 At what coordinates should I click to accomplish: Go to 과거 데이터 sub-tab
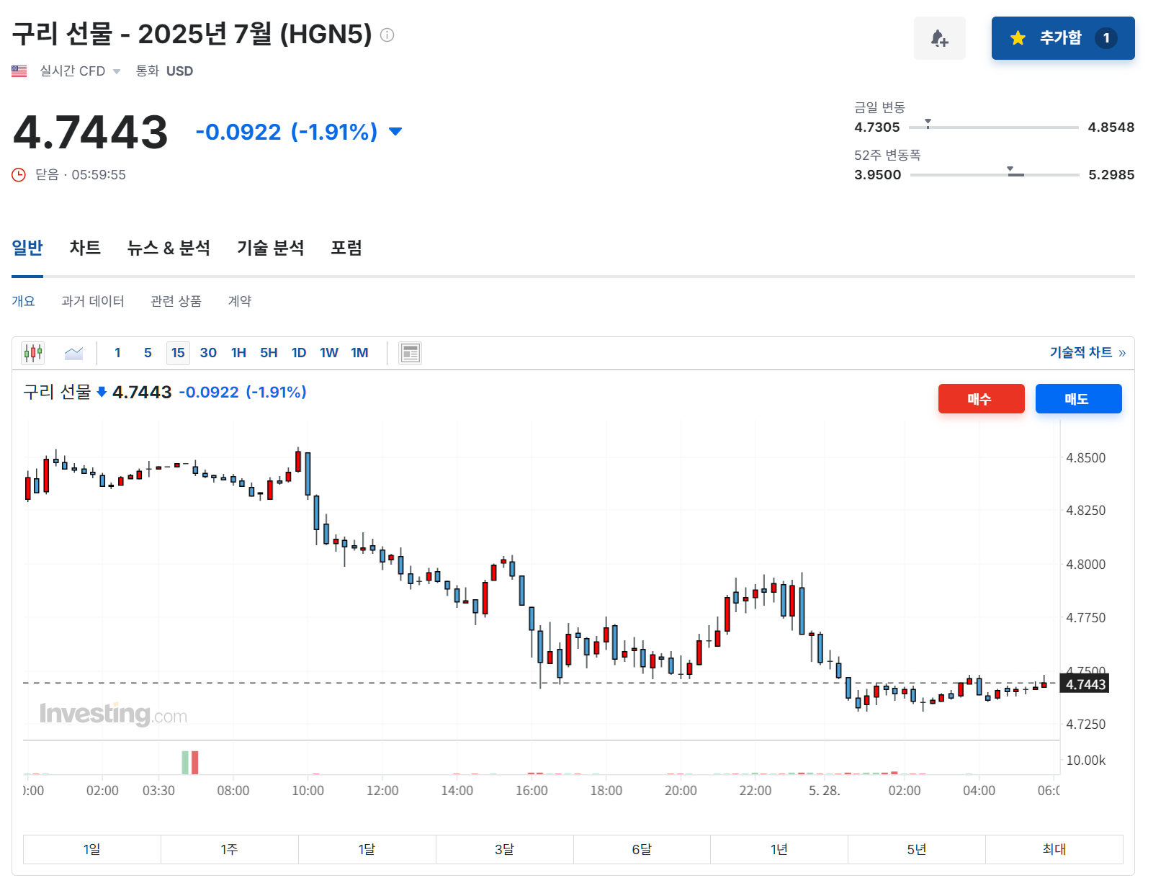[x=93, y=301]
